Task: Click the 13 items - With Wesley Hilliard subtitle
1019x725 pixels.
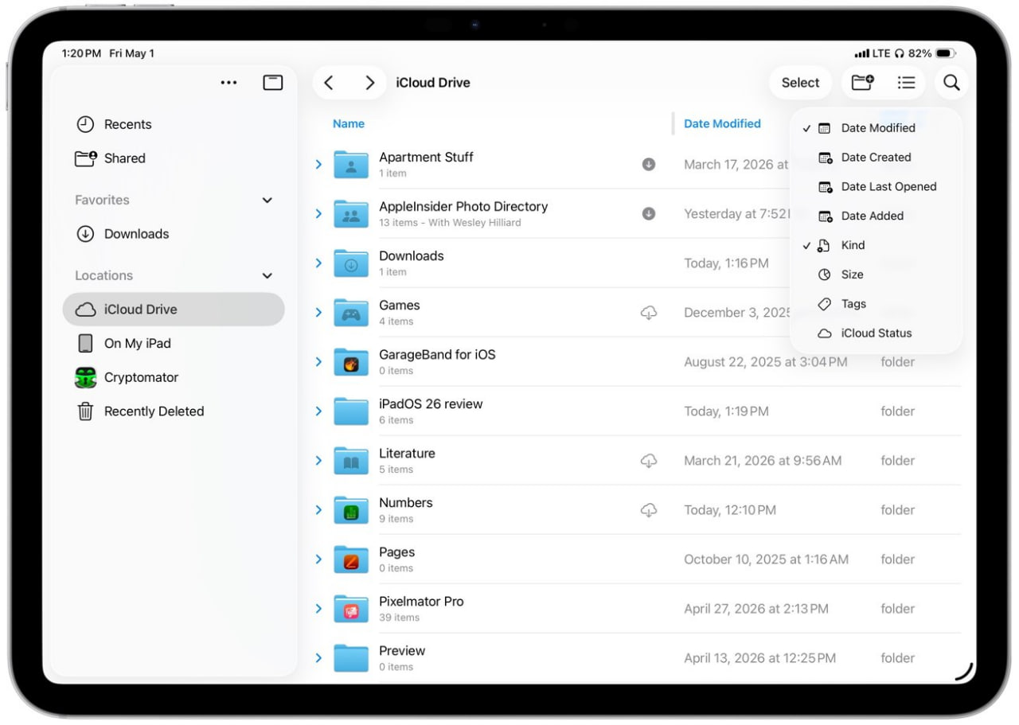Action: (450, 223)
